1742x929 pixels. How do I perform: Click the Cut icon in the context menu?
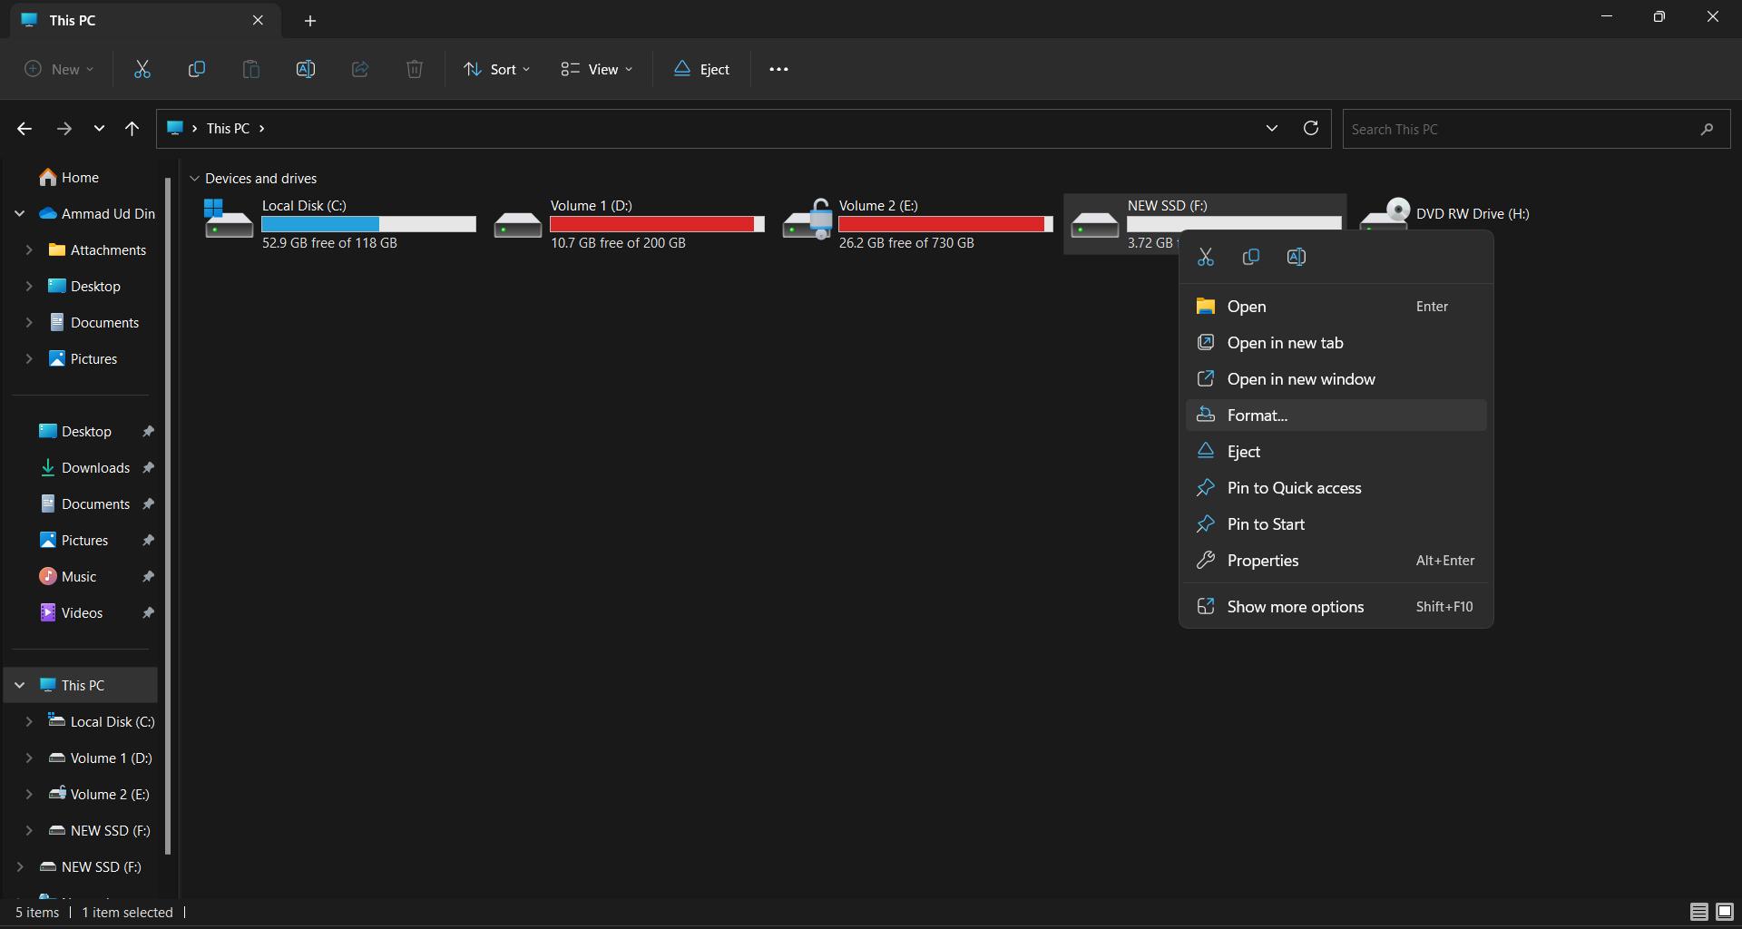1205,258
